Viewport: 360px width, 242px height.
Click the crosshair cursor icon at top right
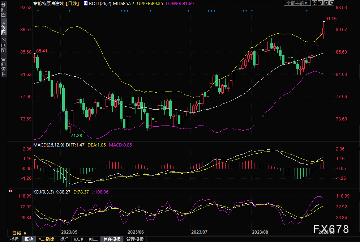pyautogui.click(x=314, y=3)
